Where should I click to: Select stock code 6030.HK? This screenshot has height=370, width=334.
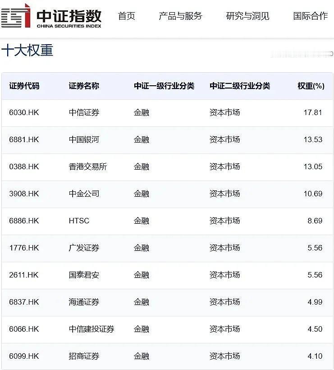[x=24, y=112]
